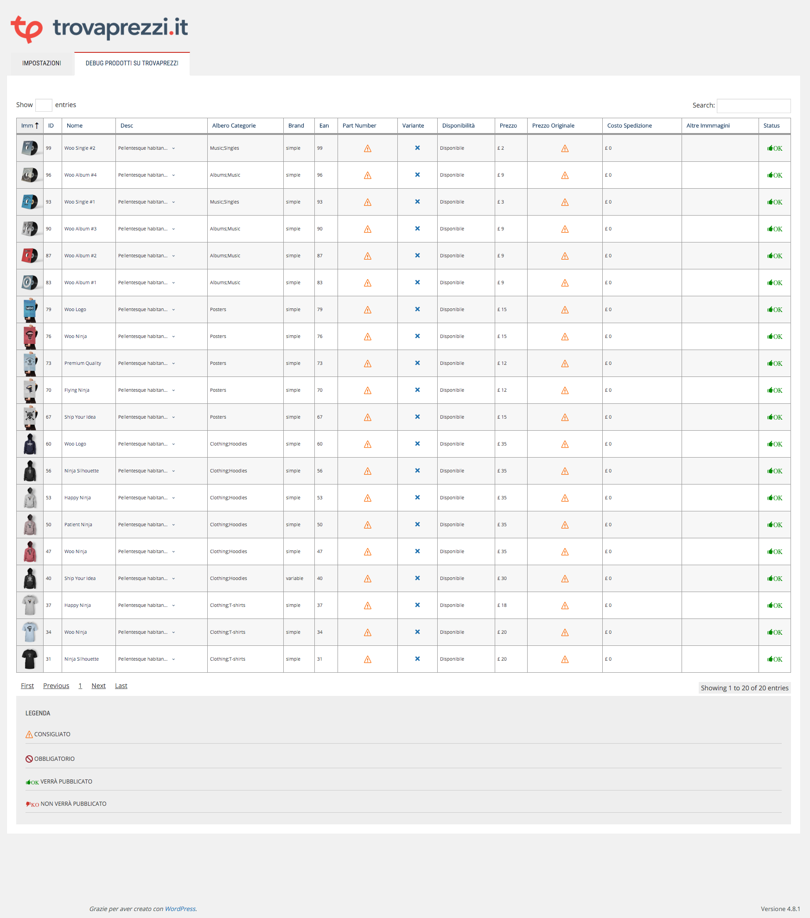Expand the description for Woo Album #4
This screenshot has width=810, height=918.
click(173, 175)
